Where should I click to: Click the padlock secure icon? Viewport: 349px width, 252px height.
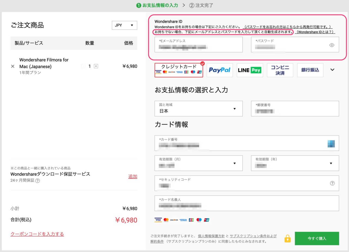(287, 239)
